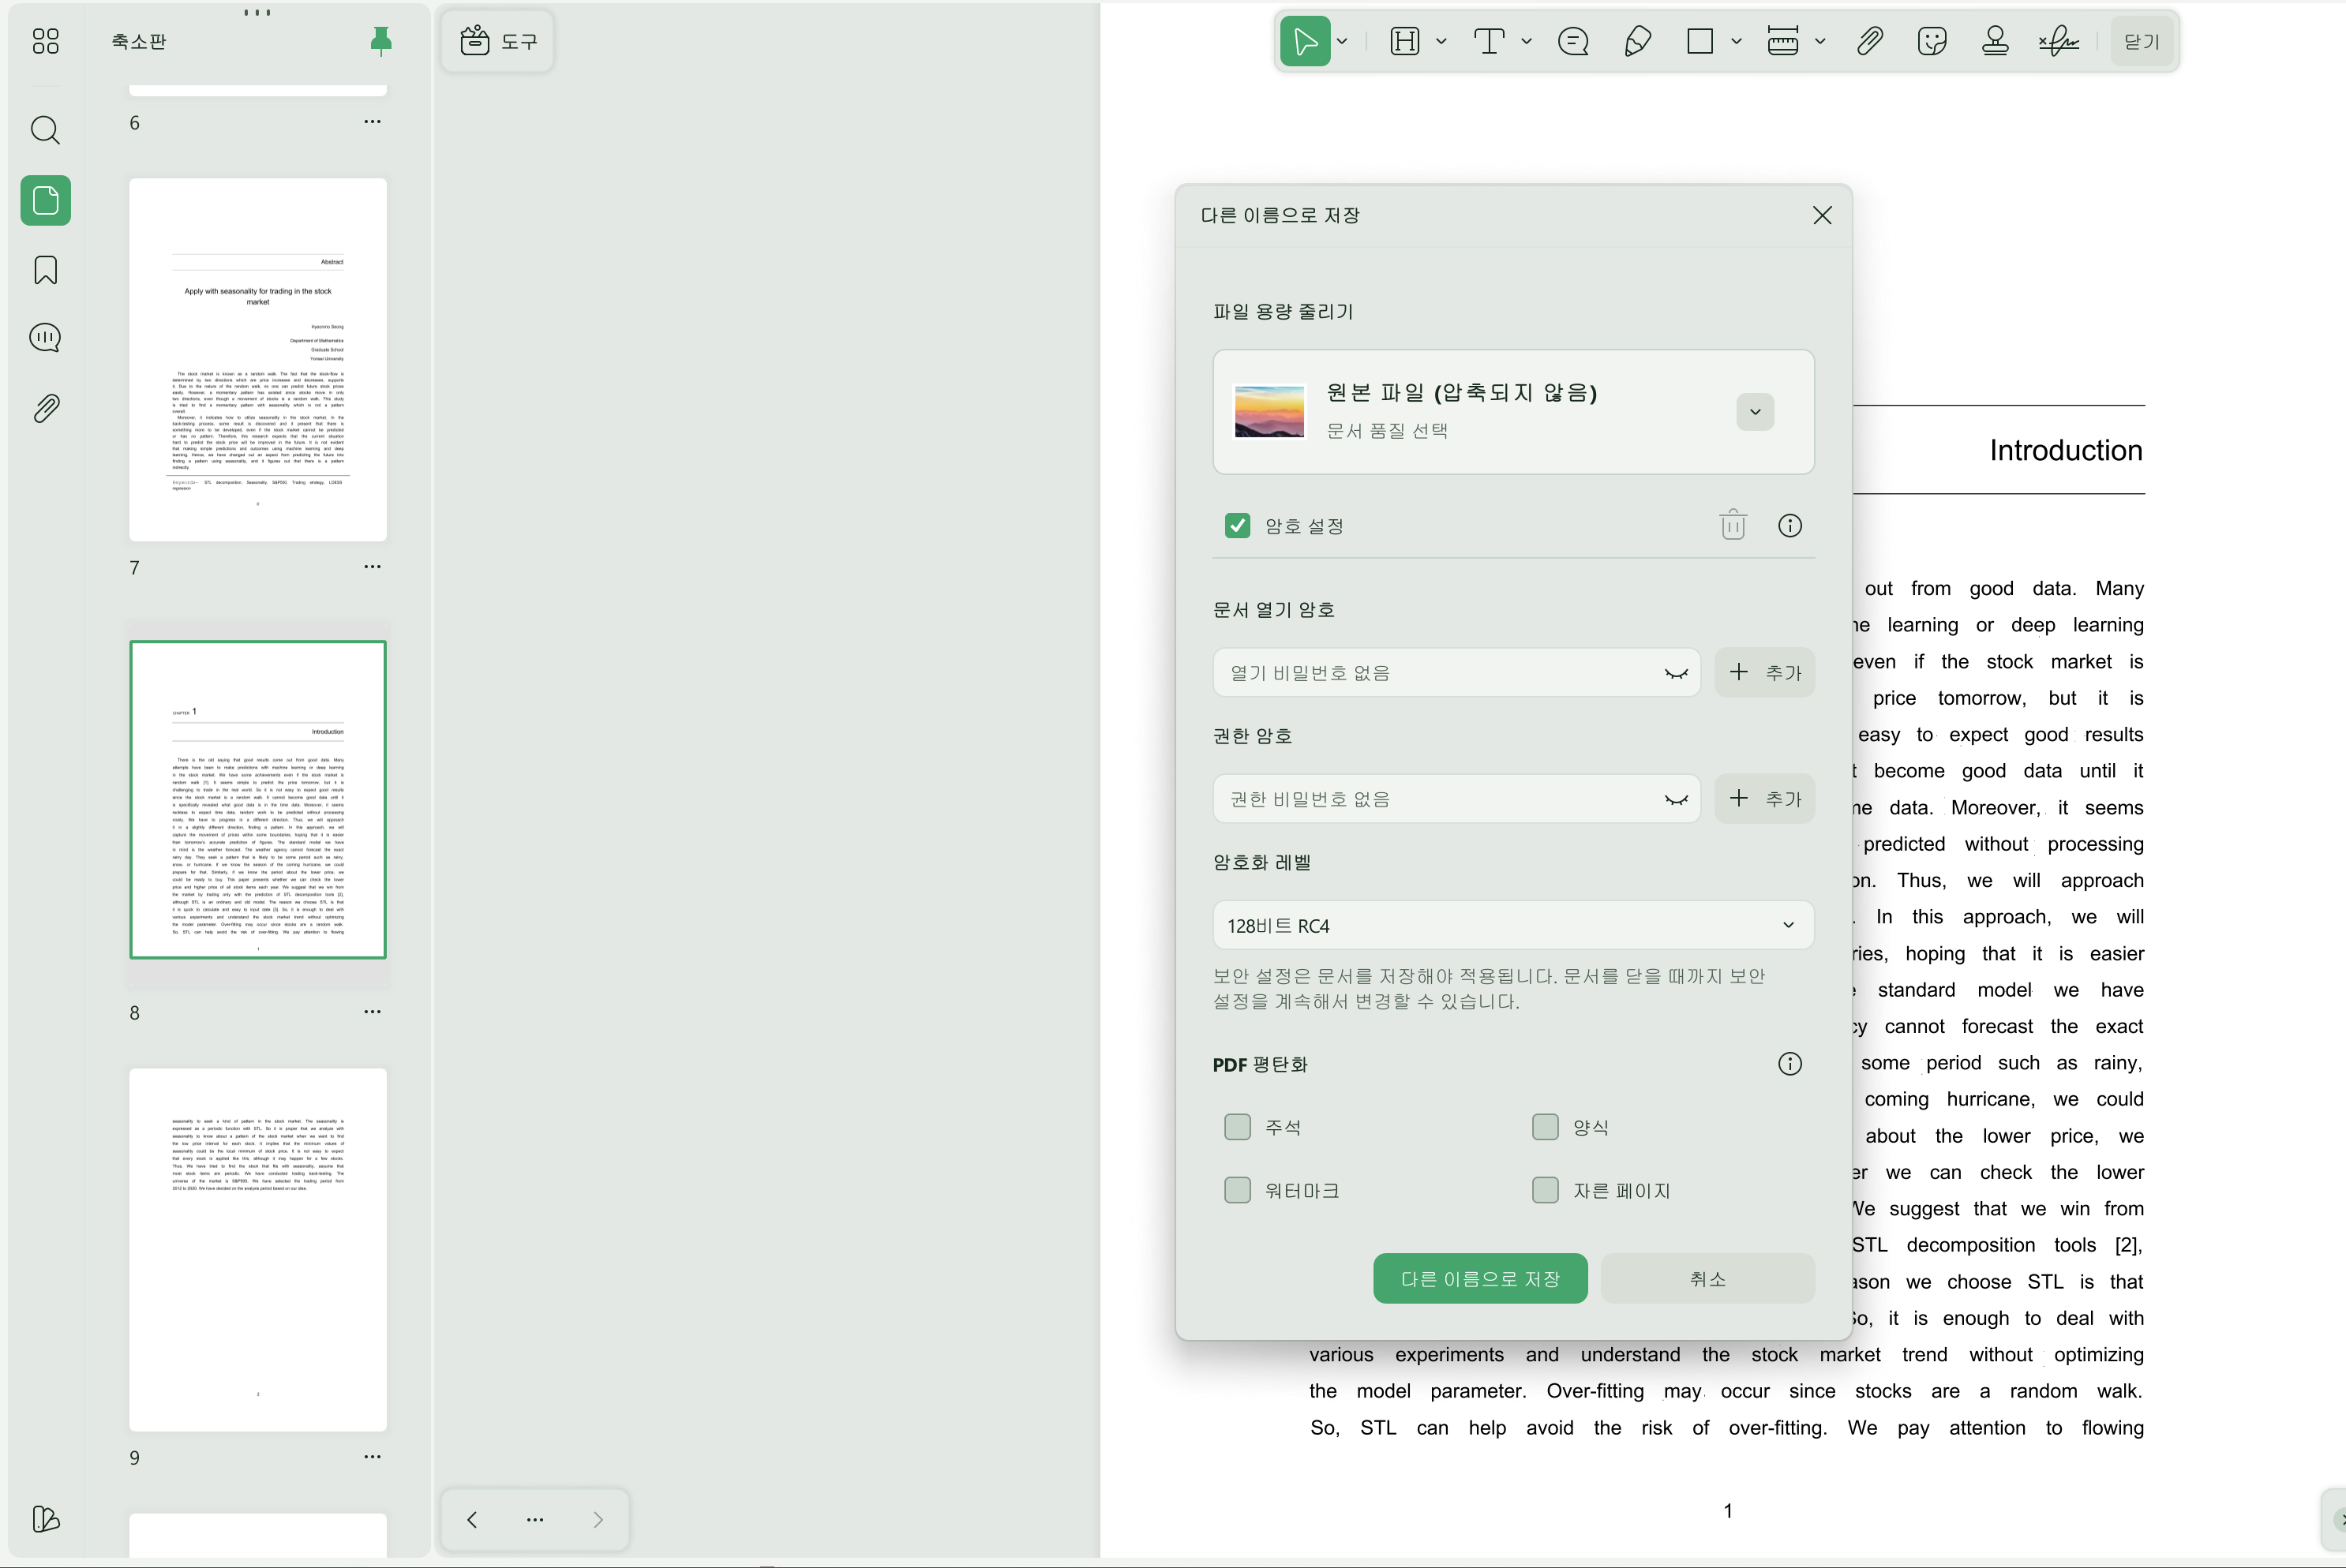2346x1568 pixels.
Task: Select the Text typewriter tool
Action: 1489,41
